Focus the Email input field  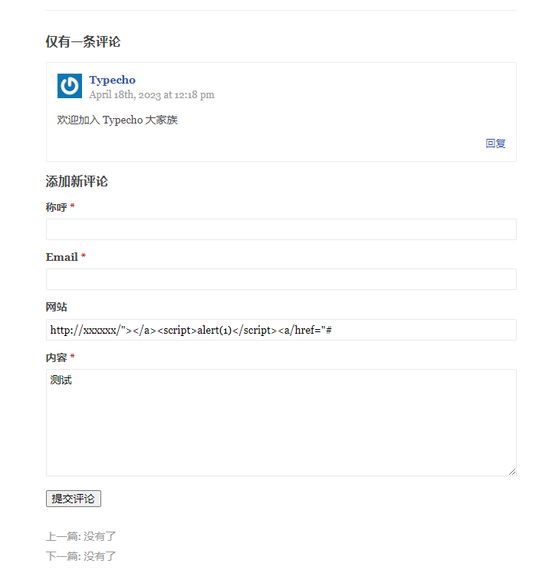[281, 279]
